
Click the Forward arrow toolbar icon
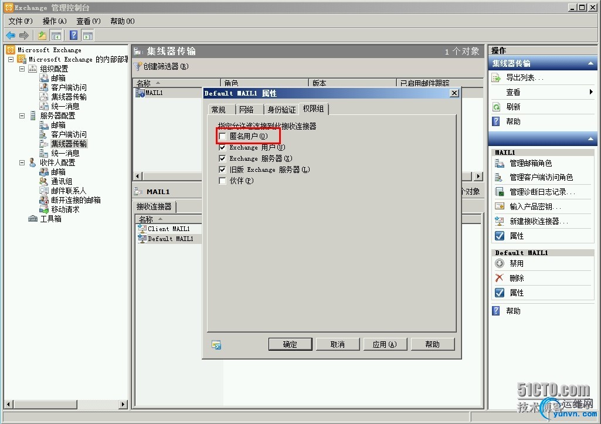24,36
